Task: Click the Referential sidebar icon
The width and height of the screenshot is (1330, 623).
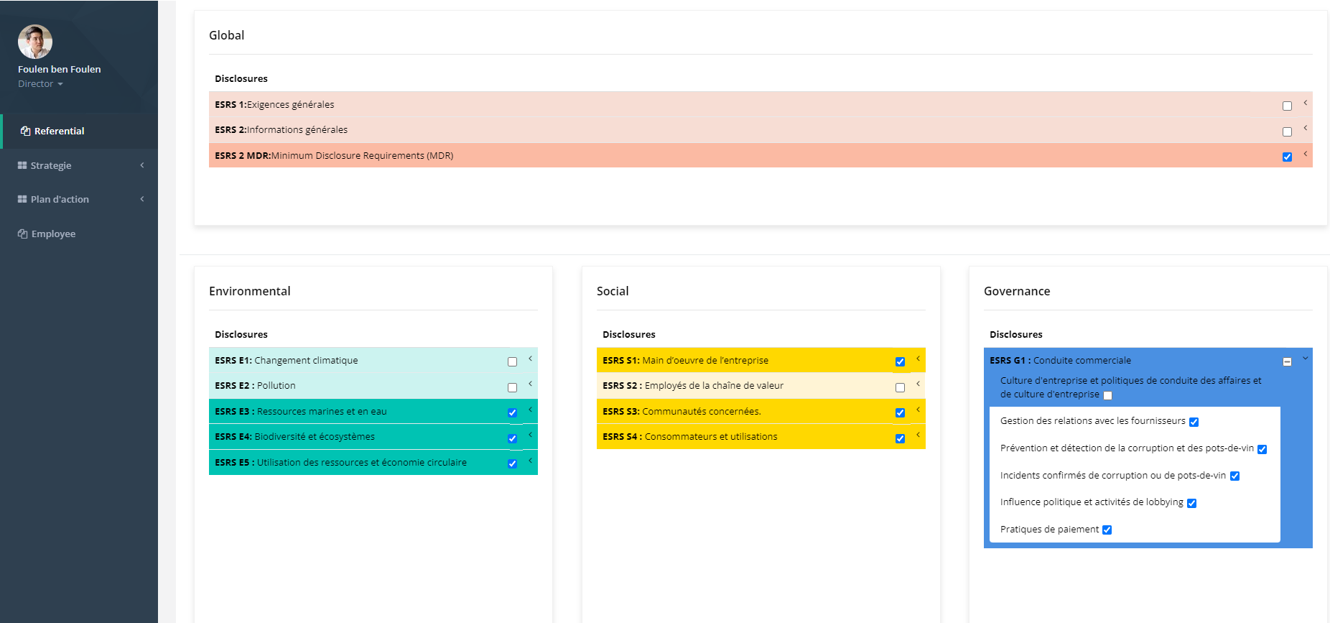Action: tap(25, 131)
